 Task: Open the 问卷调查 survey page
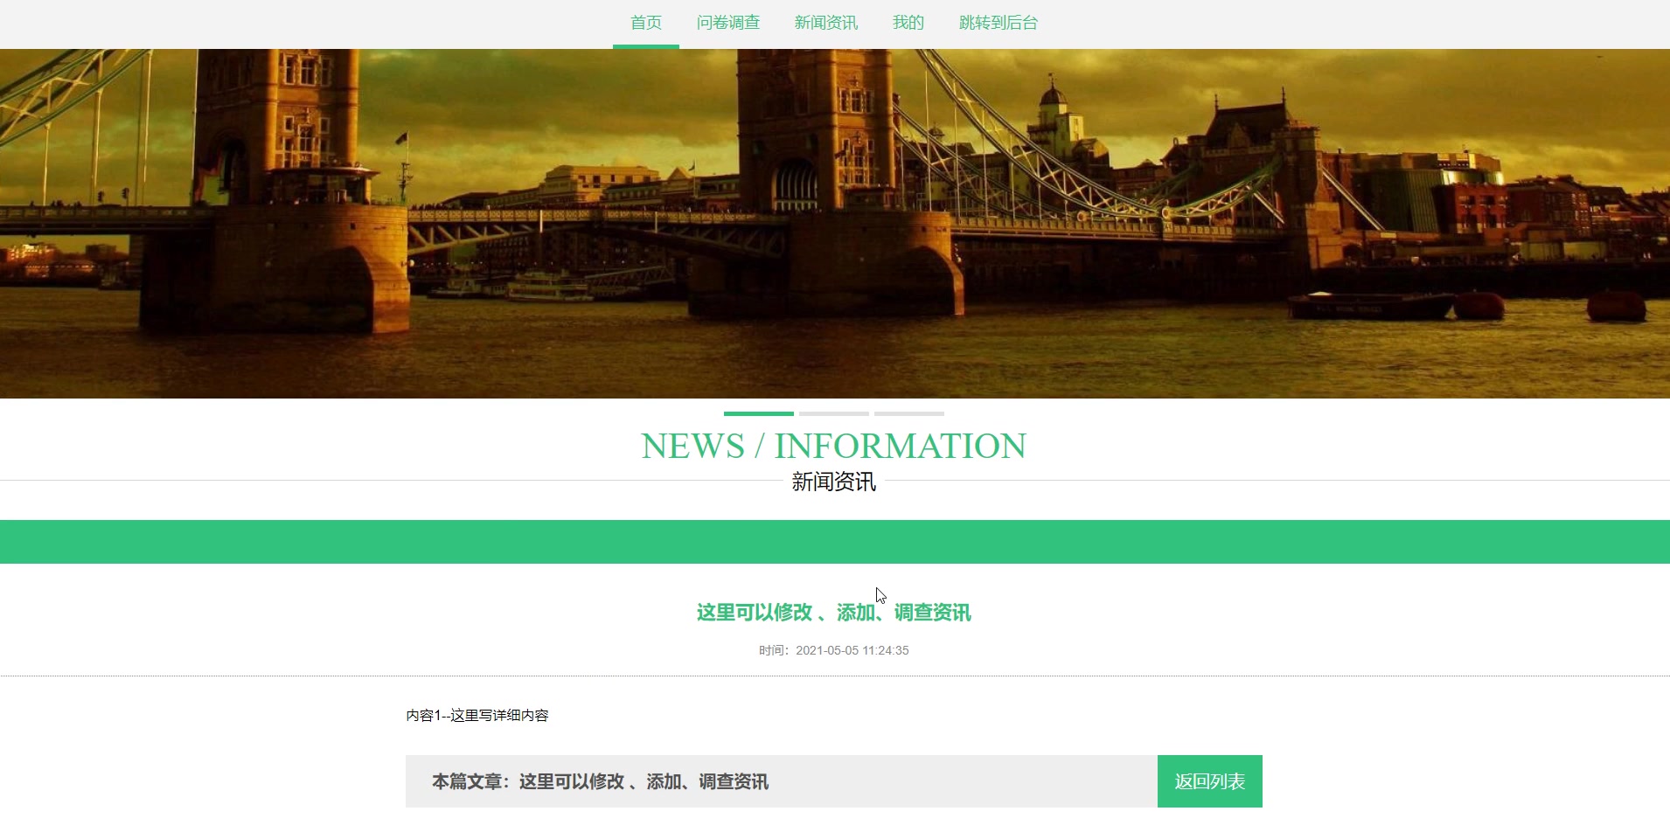[x=728, y=22]
